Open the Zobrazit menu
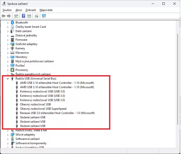Screen dimensions: 191x154 point(31,10)
